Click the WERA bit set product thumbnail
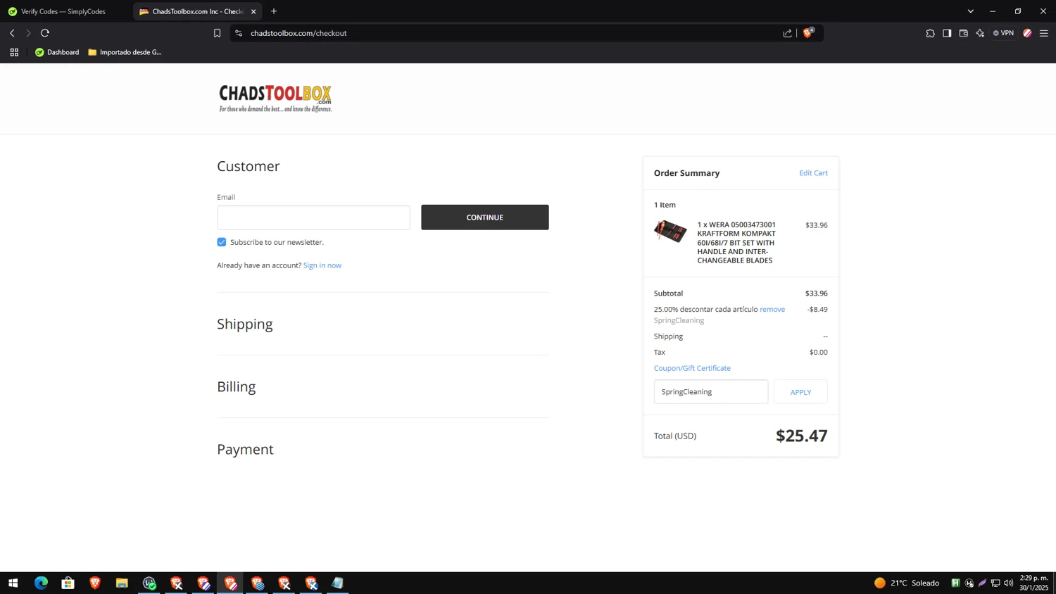 670,232
